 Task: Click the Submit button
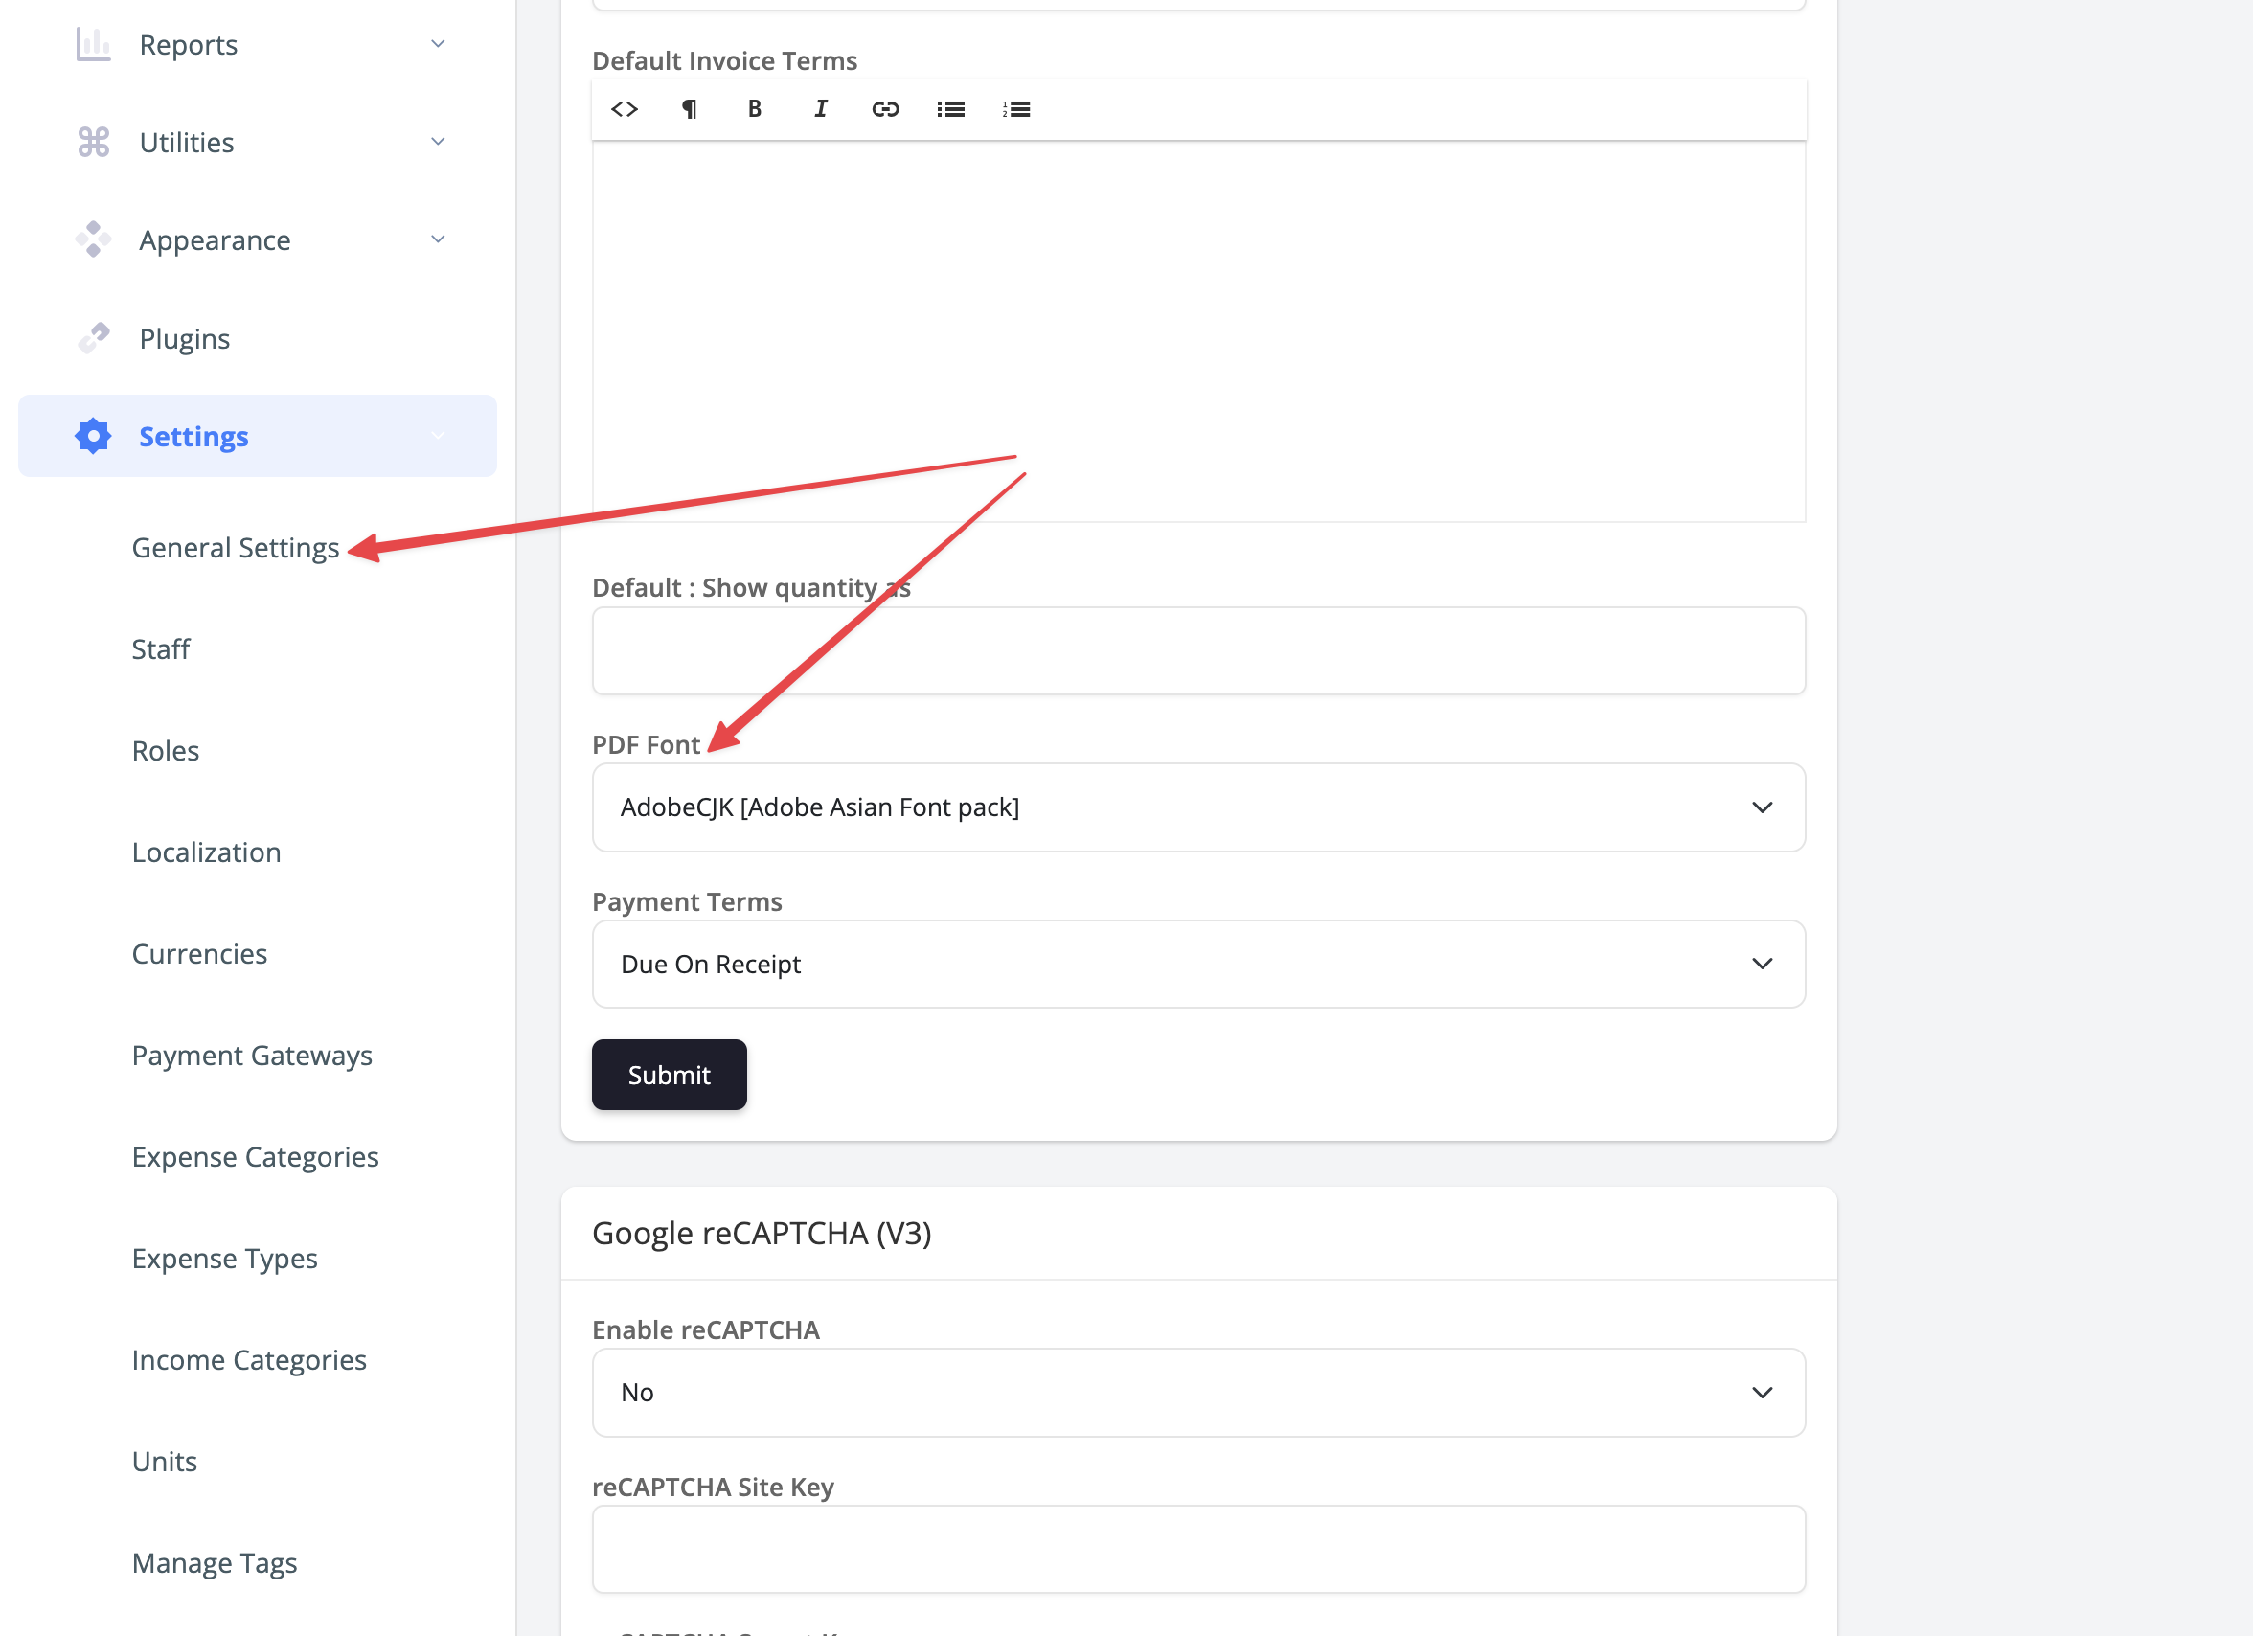[x=669, y=1075]
